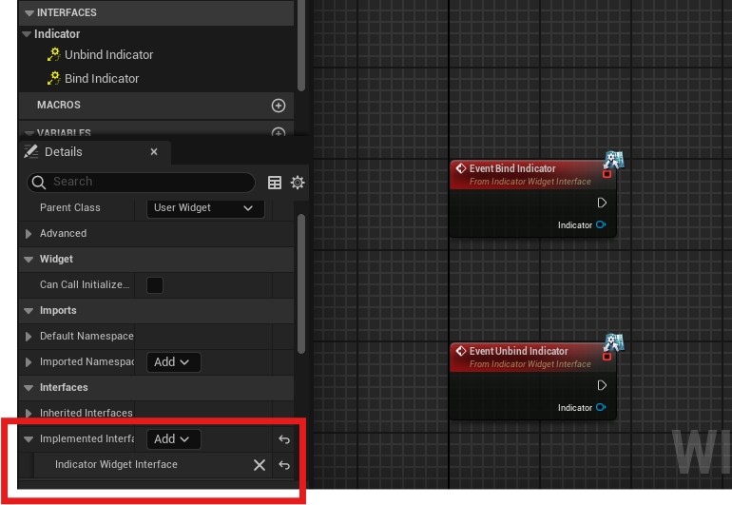This screenshot has width=732, height=505.
Task: Add a new variable with plus icon
Action: coord(279,133)
